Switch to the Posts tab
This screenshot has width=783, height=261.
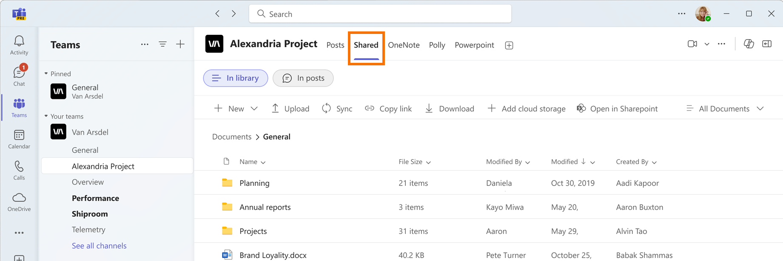335,45
